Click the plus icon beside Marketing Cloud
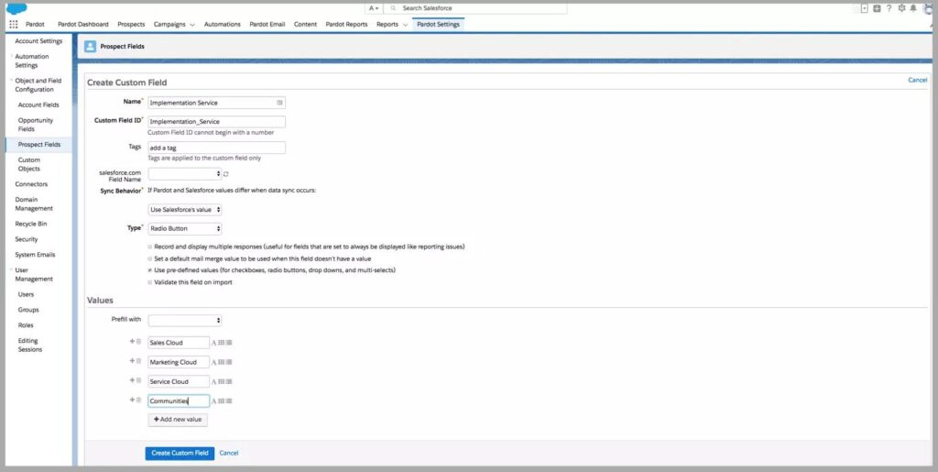Image resolution: width=938 pixels, height=472 pixels. (132, 361)
